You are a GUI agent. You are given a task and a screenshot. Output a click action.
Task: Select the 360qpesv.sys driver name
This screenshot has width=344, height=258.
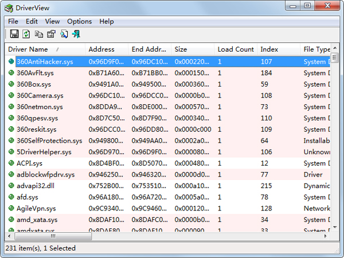click(x=37, y=118)
